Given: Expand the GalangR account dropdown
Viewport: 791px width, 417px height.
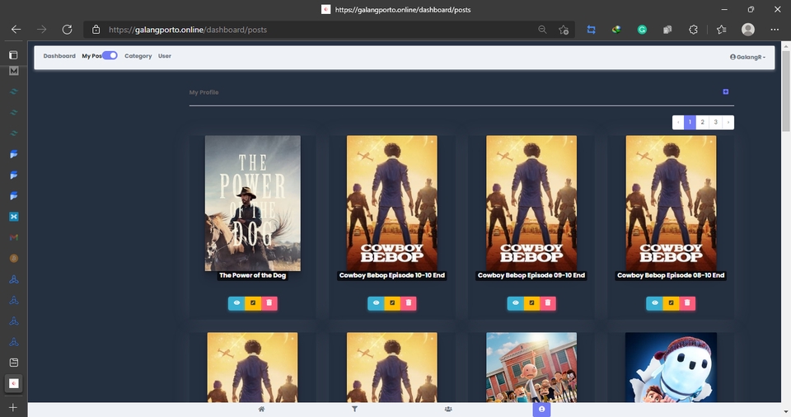Looking at the screenshot, I should (747, 57).
